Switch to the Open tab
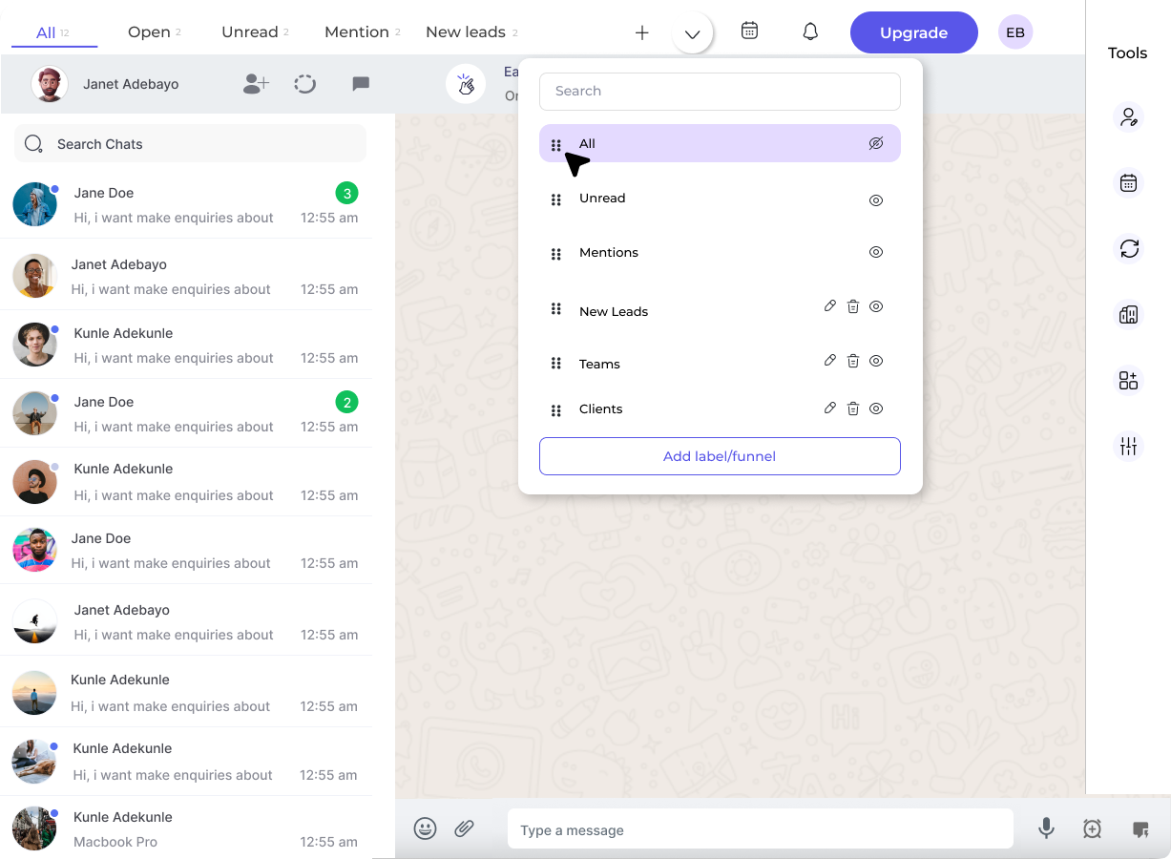This screenshot has width=1171, height=859. point(155,31)
